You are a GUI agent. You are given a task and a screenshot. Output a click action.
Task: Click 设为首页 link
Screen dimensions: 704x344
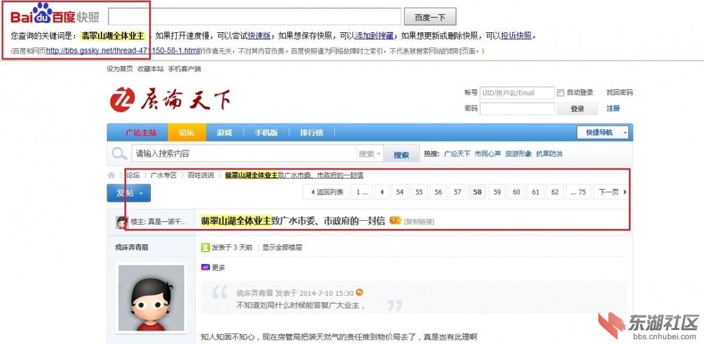pyautogui.click(x=120, y=69)
